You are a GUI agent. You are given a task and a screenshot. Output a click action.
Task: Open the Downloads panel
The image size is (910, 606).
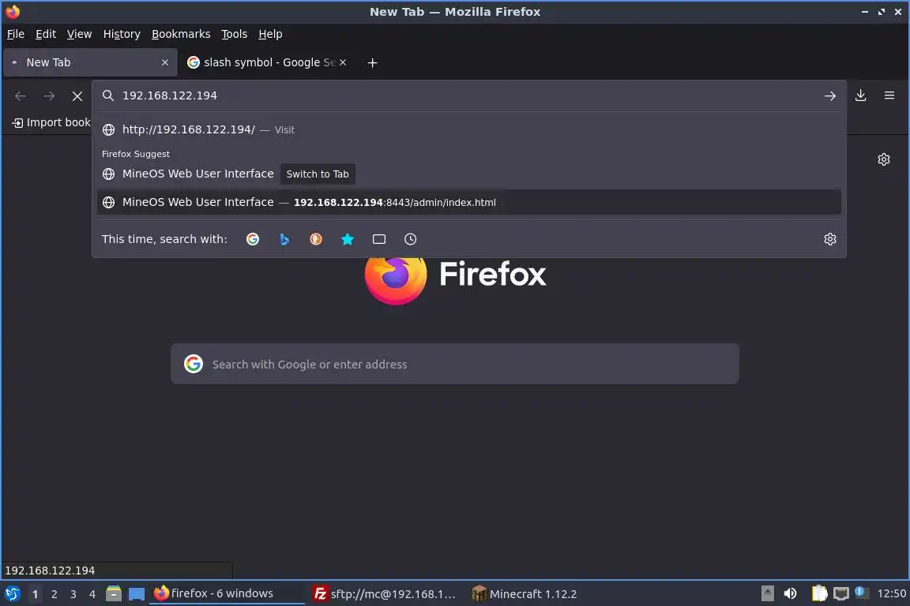pos(861,95)
